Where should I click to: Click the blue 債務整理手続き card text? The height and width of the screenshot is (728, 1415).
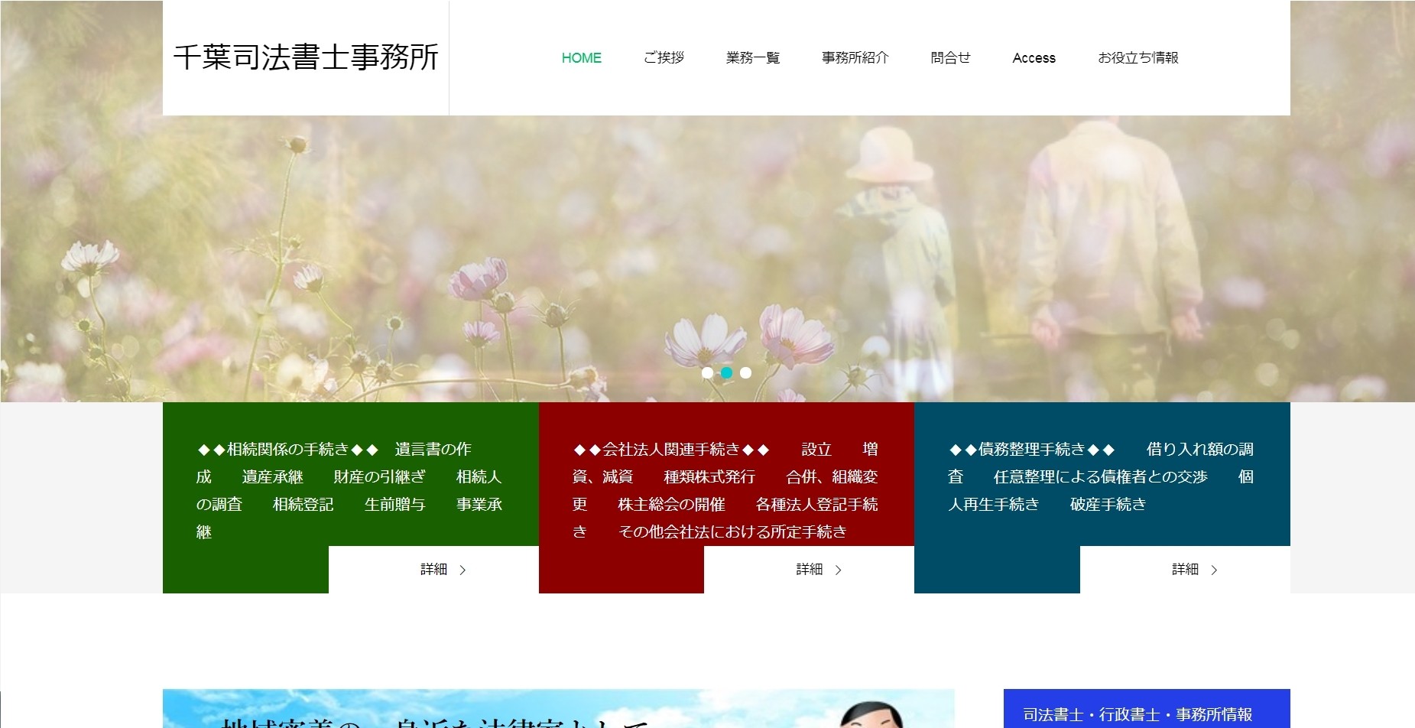click(1101, 476)
